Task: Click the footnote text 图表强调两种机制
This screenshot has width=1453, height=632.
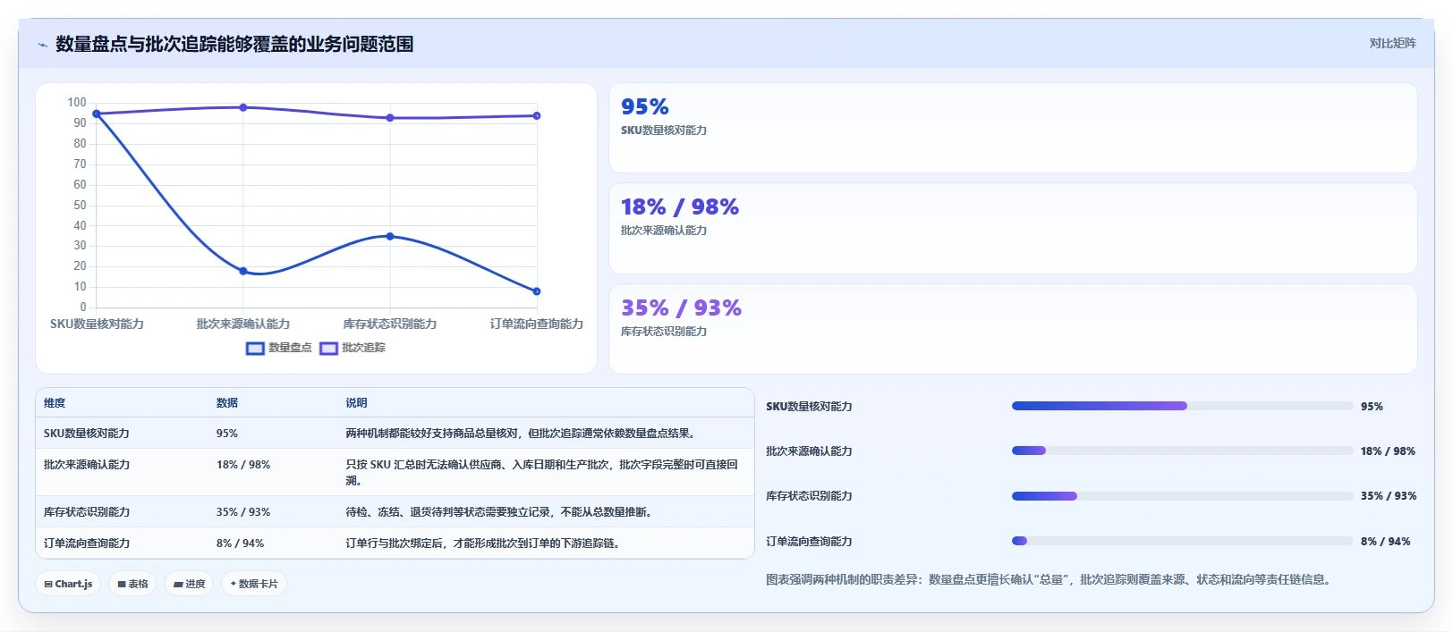Action: point(1050,580)
